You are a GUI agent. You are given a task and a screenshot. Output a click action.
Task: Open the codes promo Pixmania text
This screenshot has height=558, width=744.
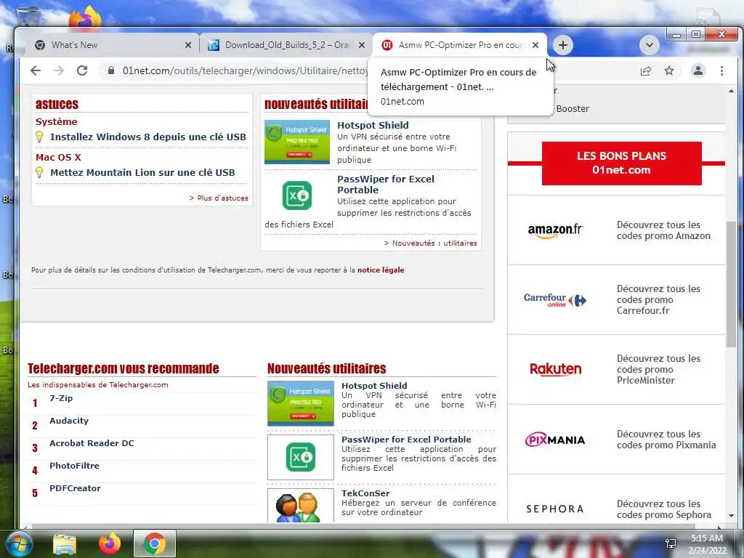[666, 440]
